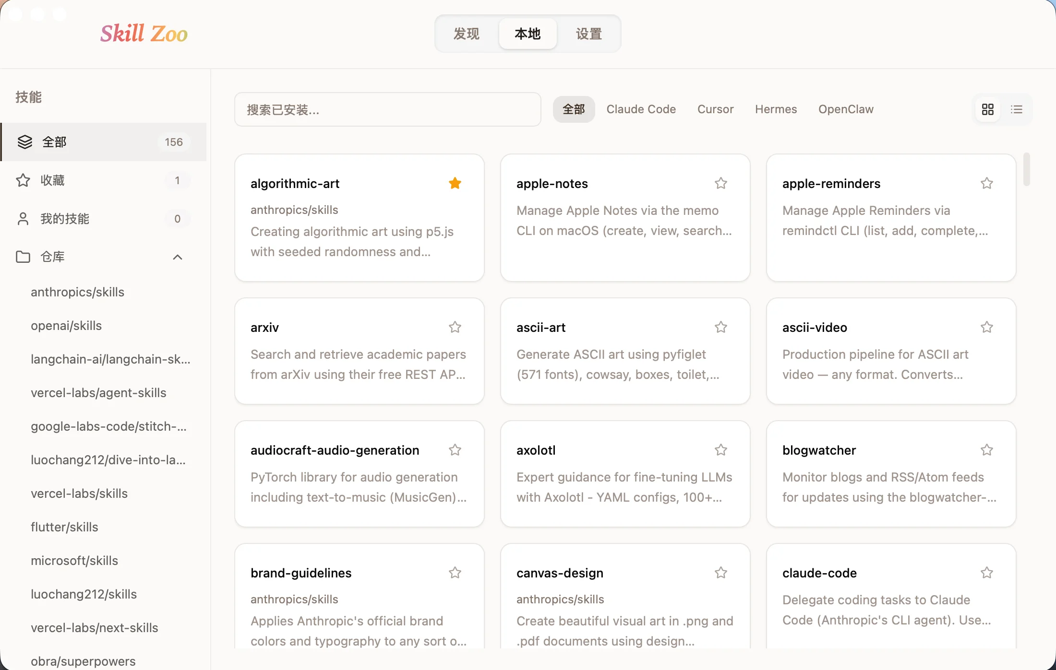Star the claude-code skill
Viewport: 1056px width, 670px height.
pyautogui.click(x=987, y=573)
